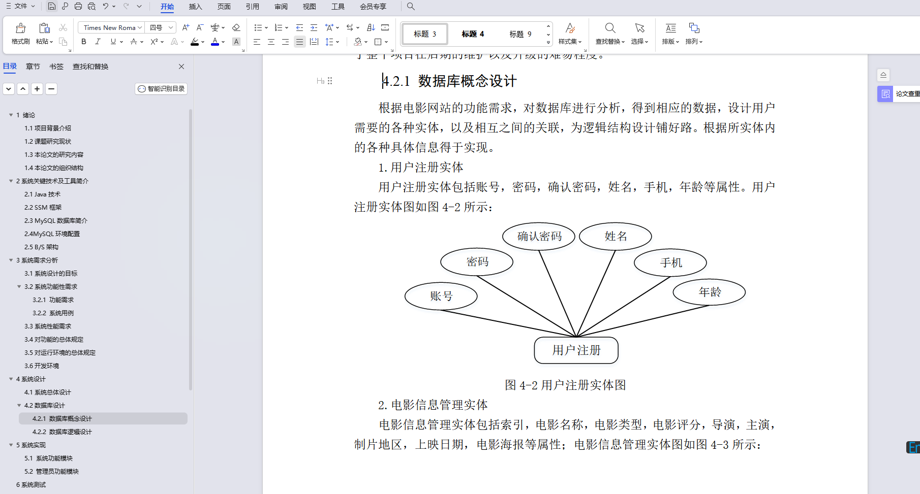Viewport: 920px width, 494px height.
Task: Switch to the Page (页面) tab
Action: pyautogui.click(x=224, y=7)
